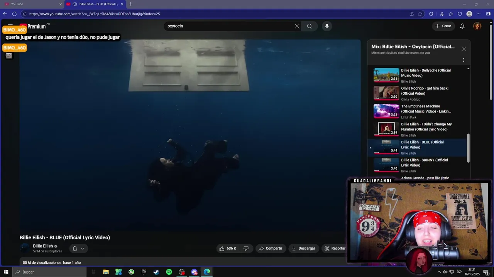
Task: Open browser settings and more menu
Action: [x=479, y=14]
